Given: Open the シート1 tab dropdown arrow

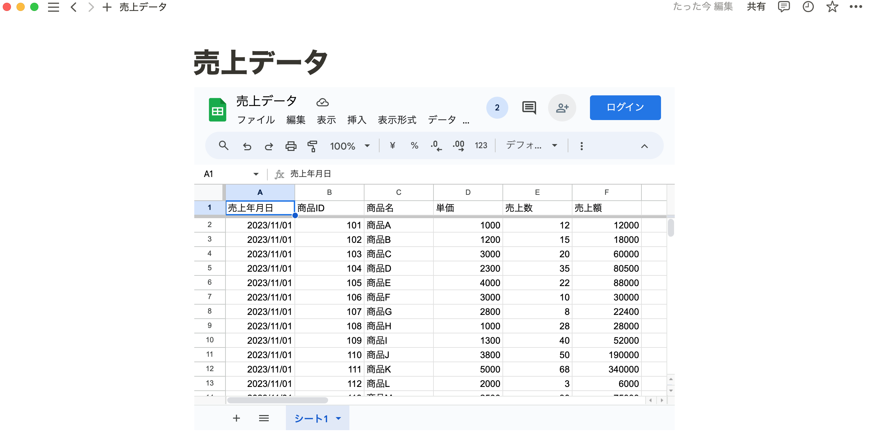Looking at the screenshot, I should point(338,418).
